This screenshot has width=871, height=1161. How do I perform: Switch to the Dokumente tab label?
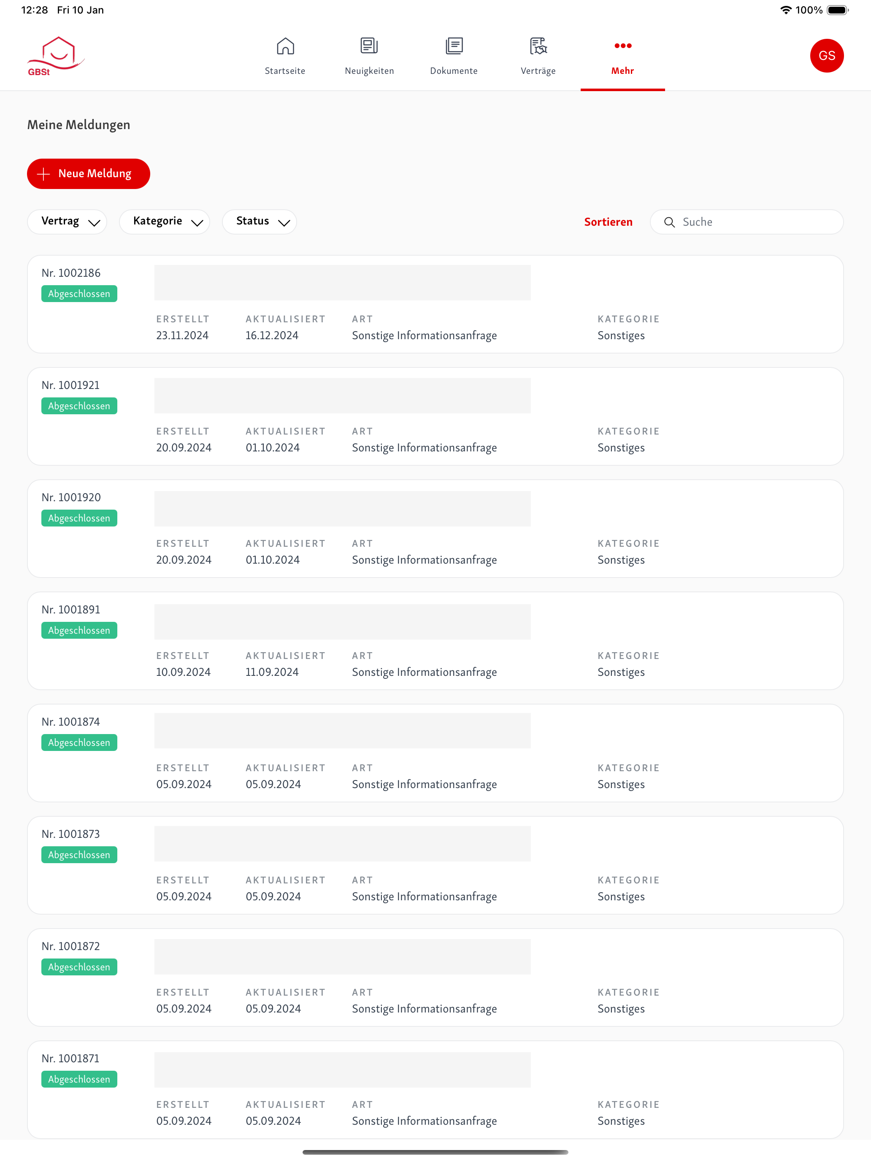pyautogui.click(x=454, y=71)
